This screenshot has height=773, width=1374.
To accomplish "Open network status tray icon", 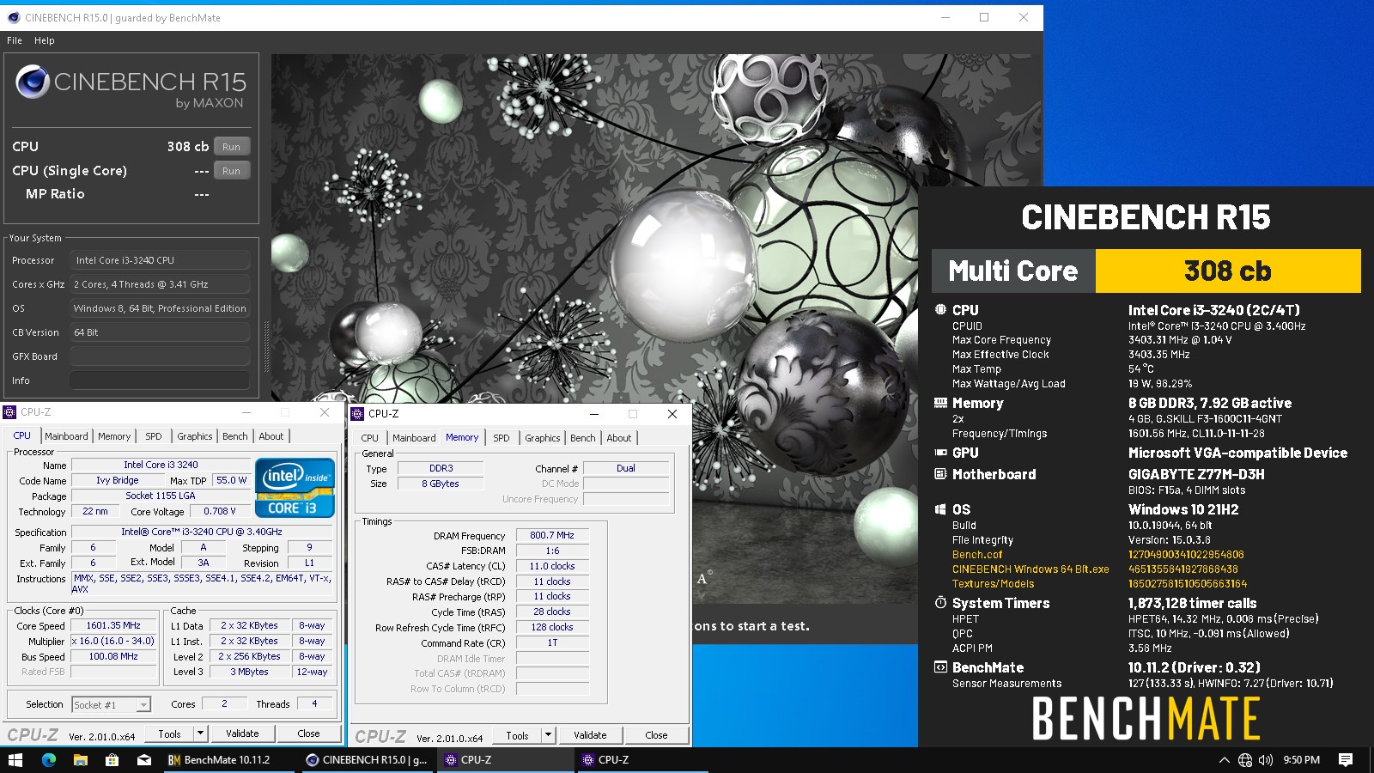I will pyautogui.click(x=1245, y=760).
